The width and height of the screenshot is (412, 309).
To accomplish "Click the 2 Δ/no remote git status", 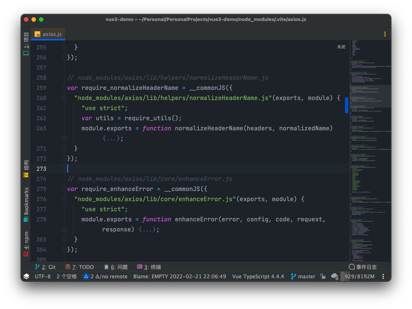I will [105, 276].
